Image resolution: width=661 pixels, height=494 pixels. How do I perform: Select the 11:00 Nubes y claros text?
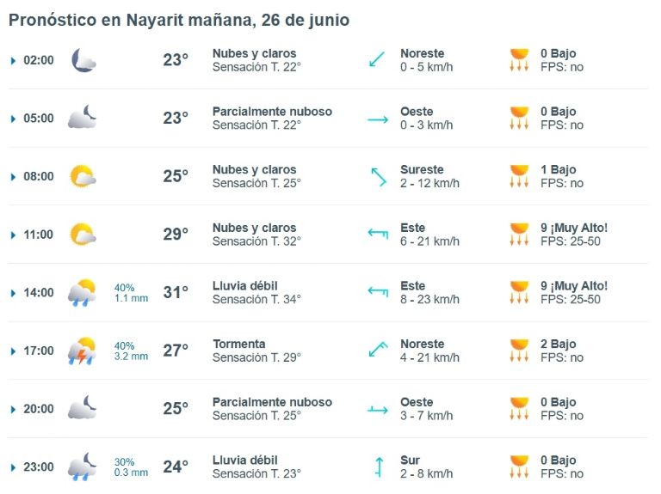[x=254, y=228]
